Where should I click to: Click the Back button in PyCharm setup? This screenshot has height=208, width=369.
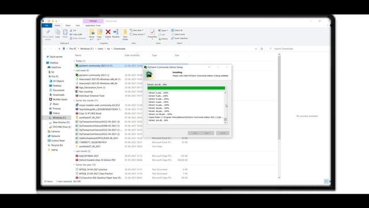194,133
